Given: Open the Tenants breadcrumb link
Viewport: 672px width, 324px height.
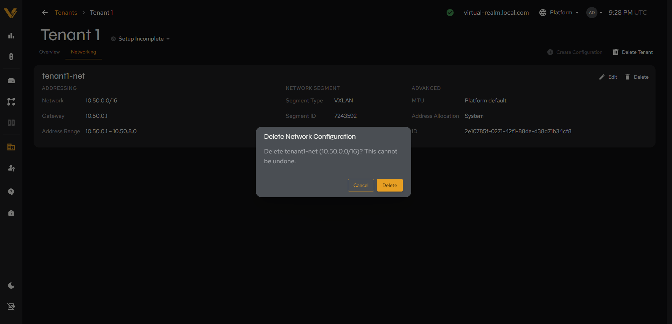Looking at the screenshot, I should [66, 13].
